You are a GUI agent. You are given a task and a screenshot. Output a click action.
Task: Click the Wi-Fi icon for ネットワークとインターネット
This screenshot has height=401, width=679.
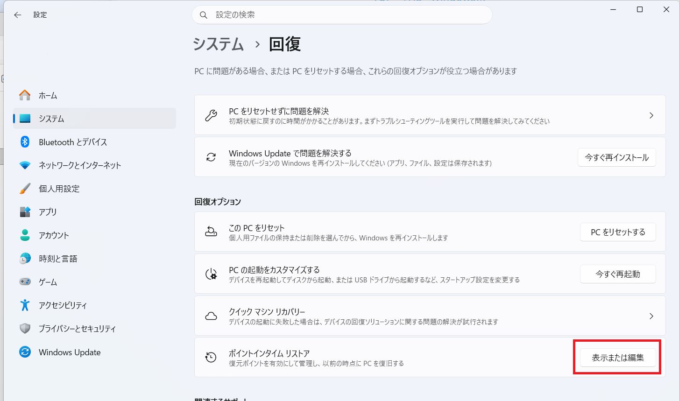coord(25,165)
